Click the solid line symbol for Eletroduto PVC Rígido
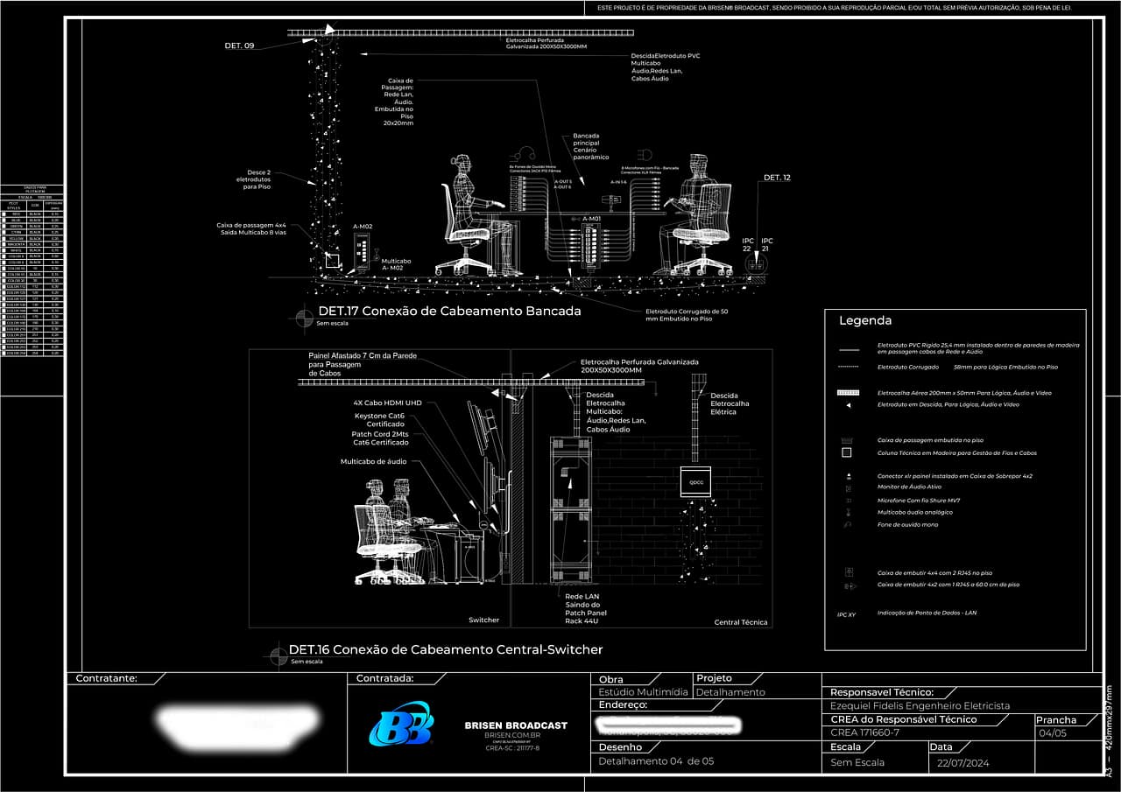 [x=850, y=350]
